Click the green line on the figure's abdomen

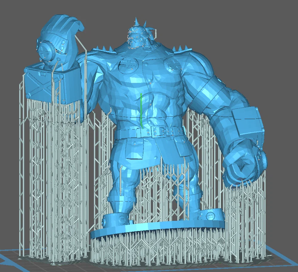[141, 111]
